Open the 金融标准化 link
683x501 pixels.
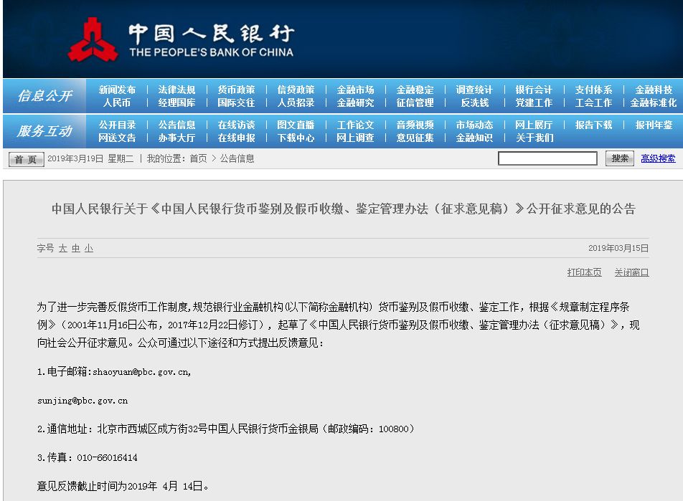[654, 102]
